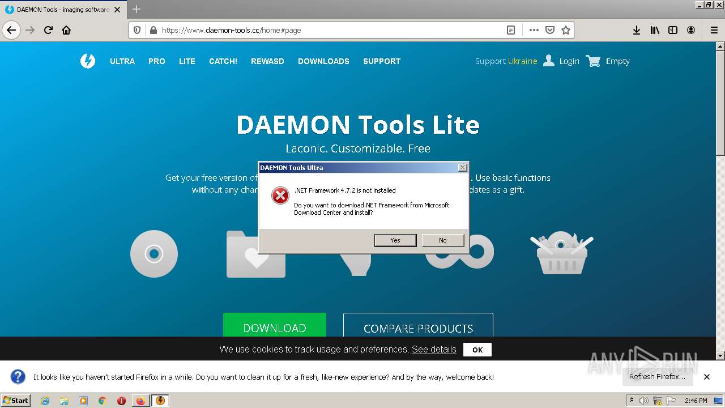Open the See details cookie link
Viewport: 725px width, 408px height.
434,349
